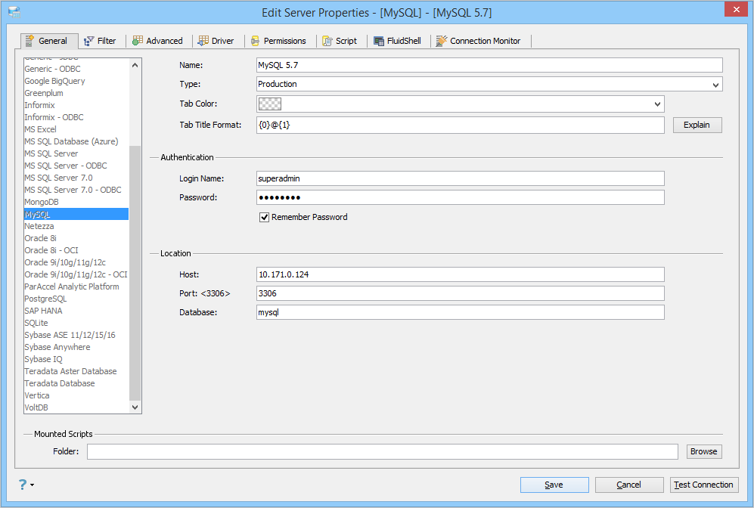The height and width of the screenshot is (508, 754).
Task: Click the Permissions tab icon
Action: (255, 41)
